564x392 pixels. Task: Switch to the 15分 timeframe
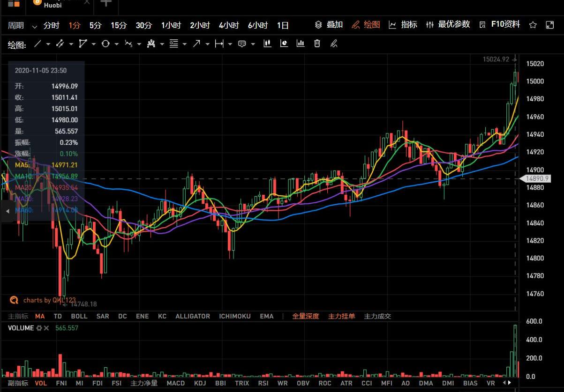[119, 25]
